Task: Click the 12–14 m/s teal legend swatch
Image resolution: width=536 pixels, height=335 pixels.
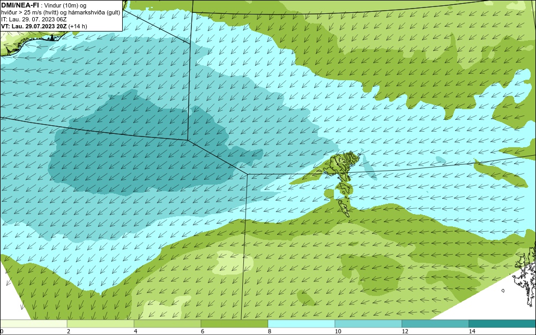Action: point(435,323)
